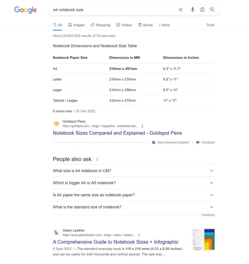The width and height of the screenshot is (249, 264).
Task: Click Galen Leather infographic thumbnail
Action: tap(204, 240)
